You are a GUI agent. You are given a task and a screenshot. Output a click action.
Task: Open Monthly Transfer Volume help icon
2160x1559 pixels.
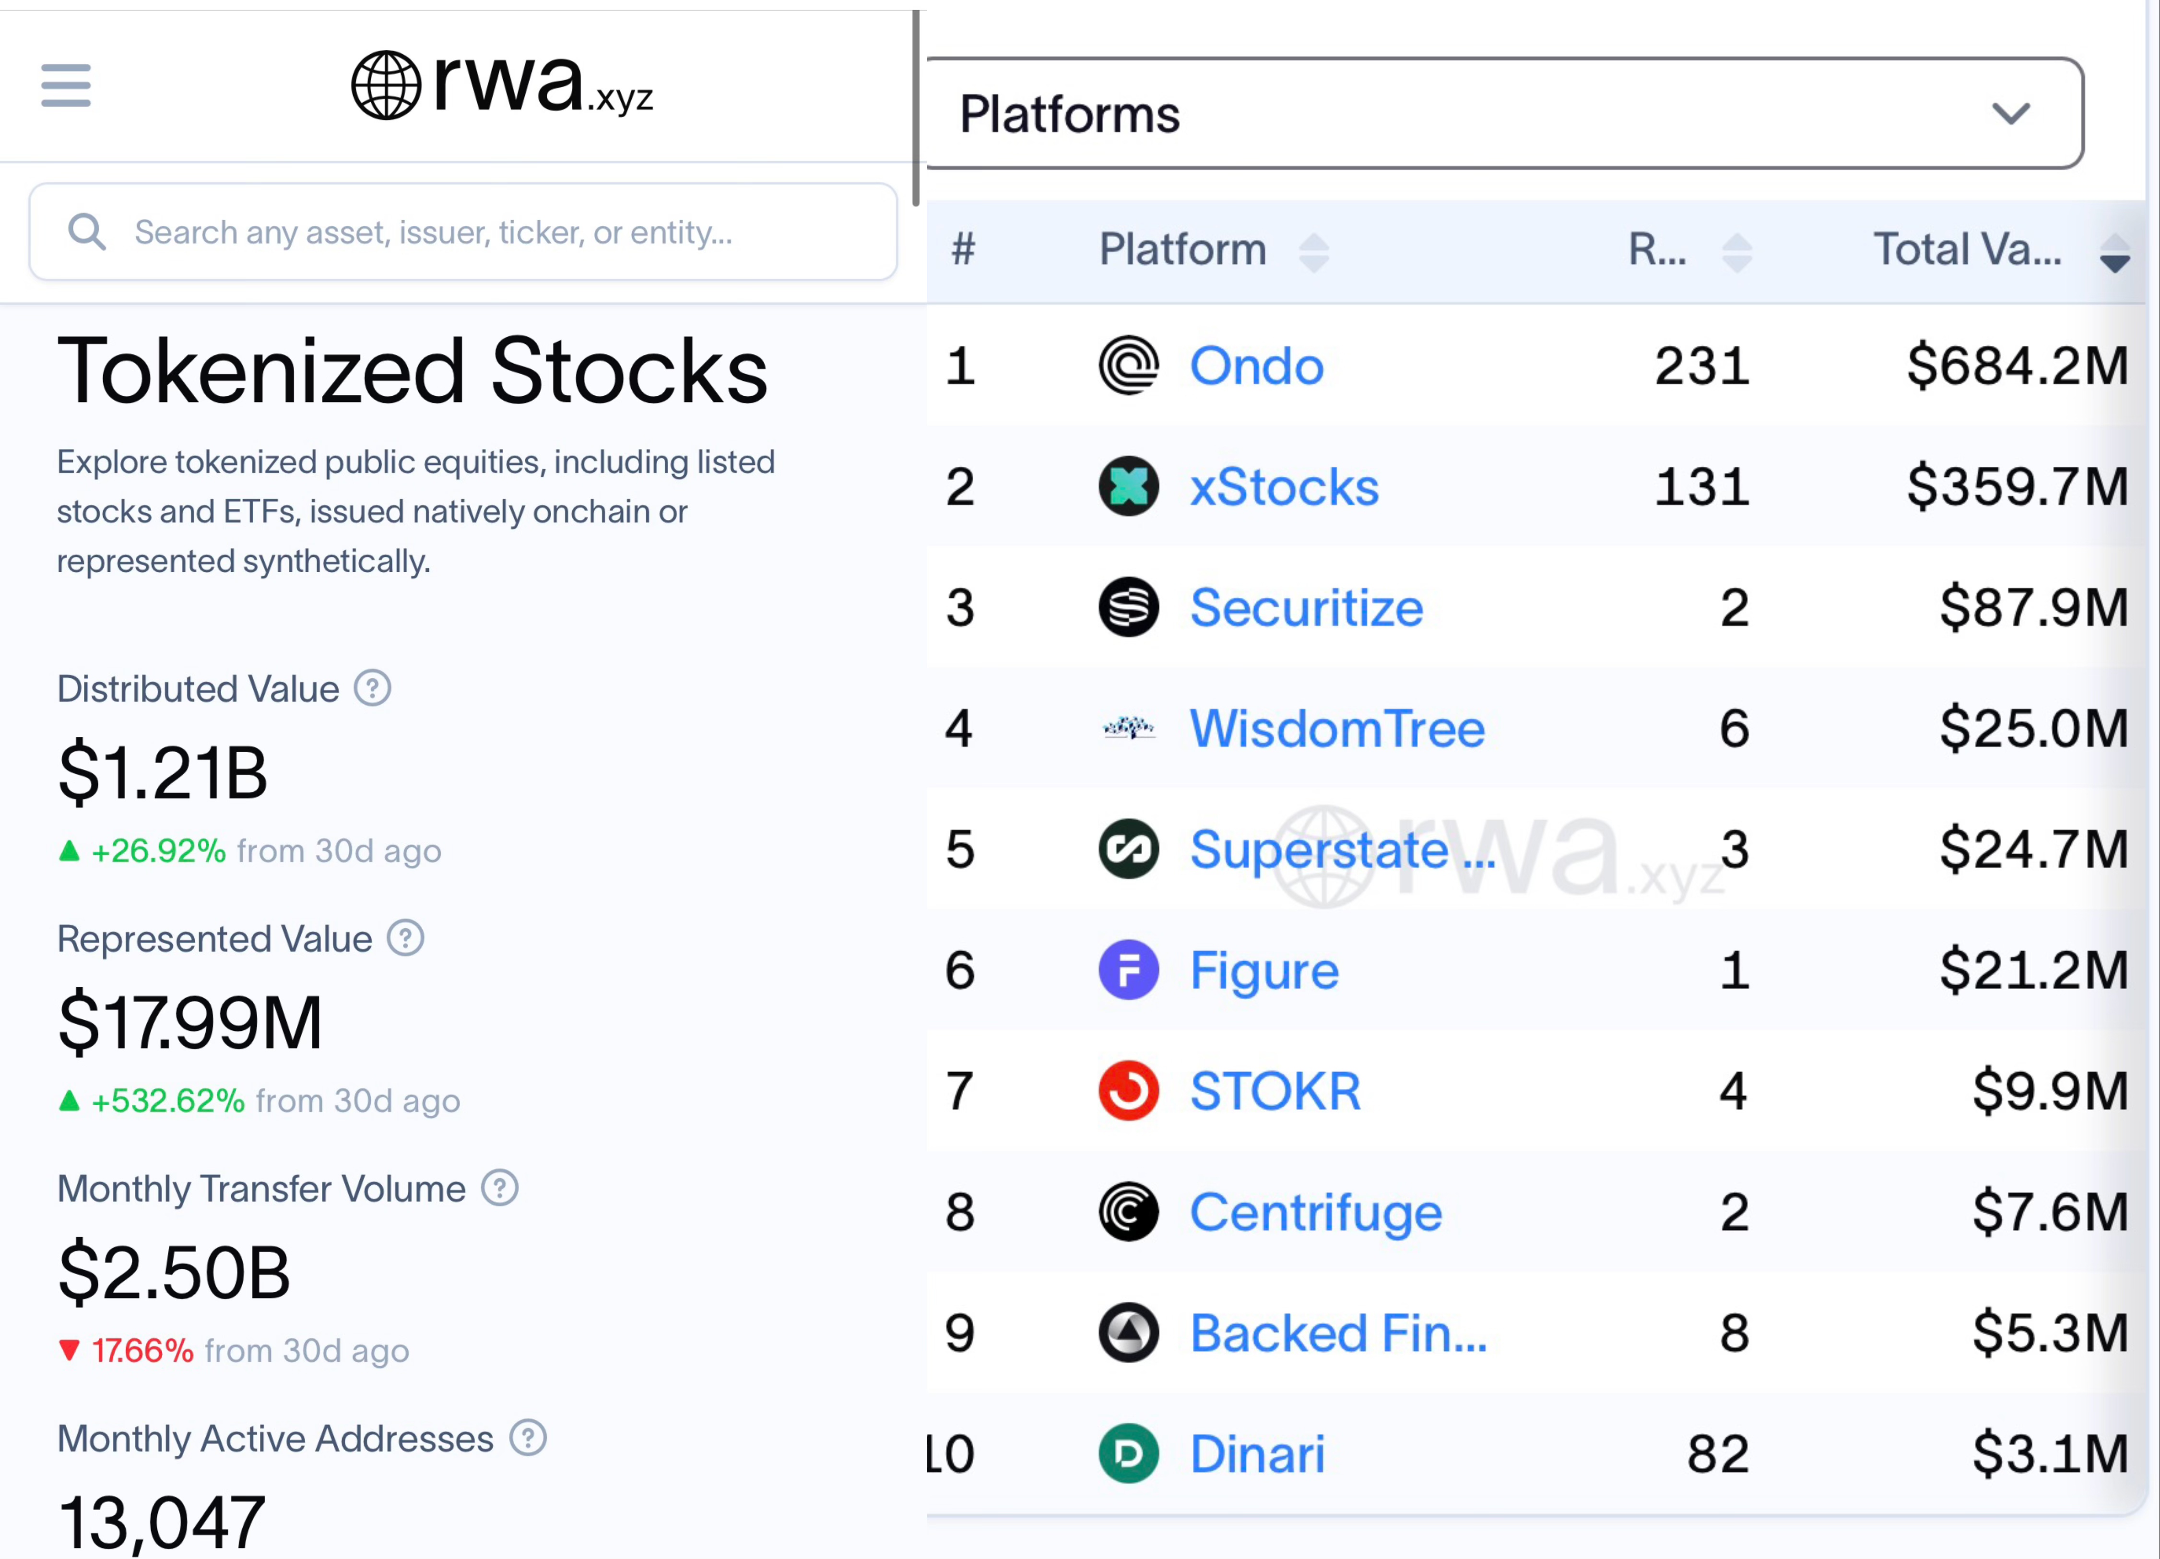click(x=500, y=1188)
